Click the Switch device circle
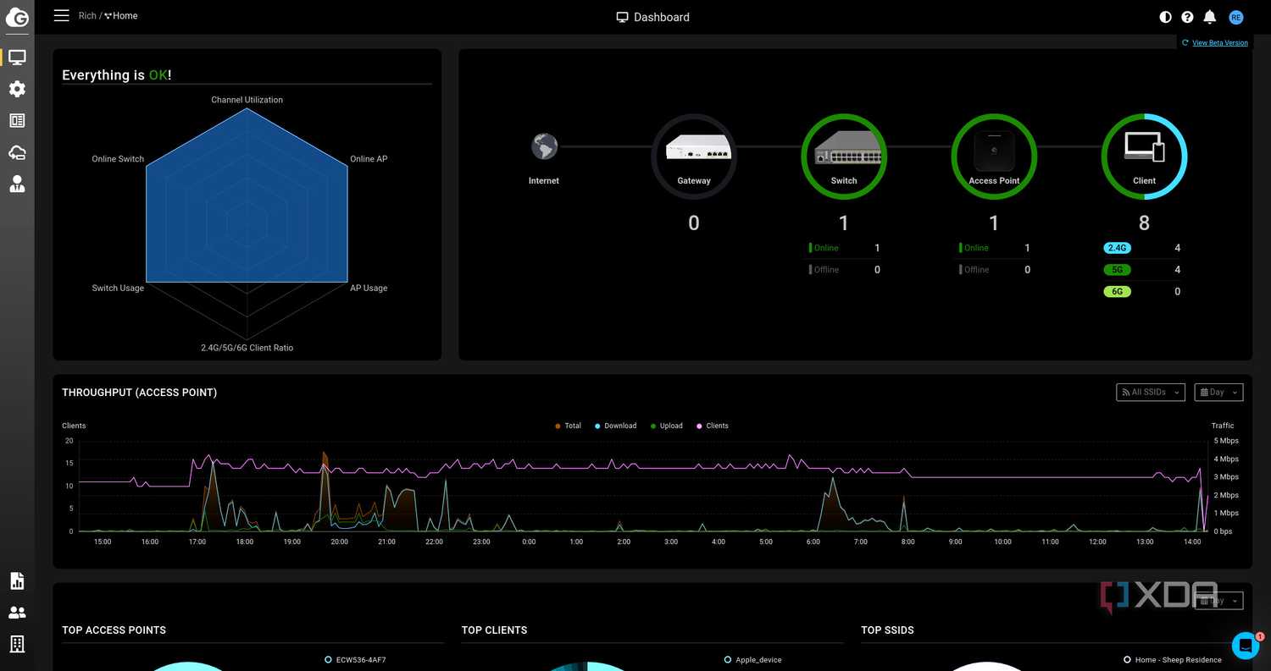This screenshot has width=1271, height=671. pos(844,157)
